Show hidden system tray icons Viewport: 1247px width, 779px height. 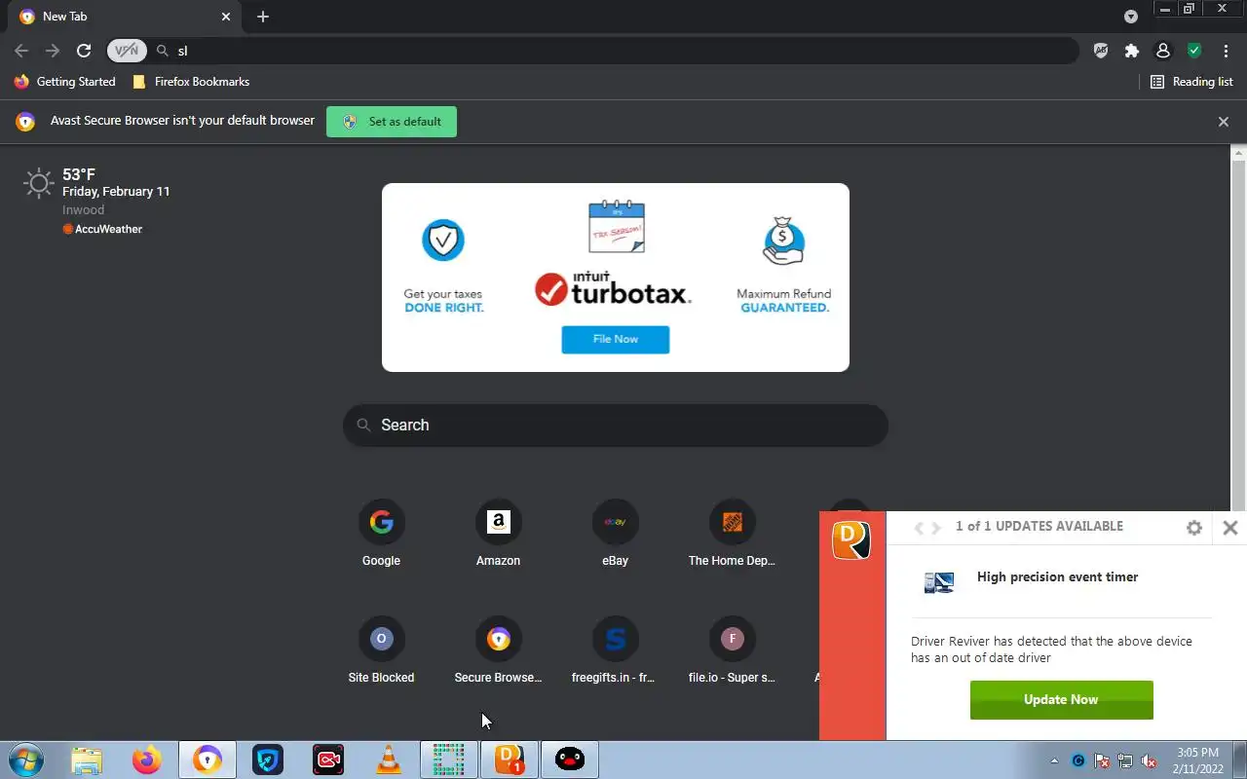point(1054,761)
